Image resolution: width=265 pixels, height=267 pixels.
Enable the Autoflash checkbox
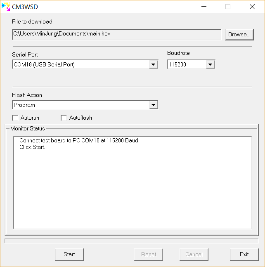tap(64, 118)
